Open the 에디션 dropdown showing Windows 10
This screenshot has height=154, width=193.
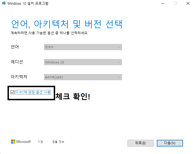[x=83, y=62]
